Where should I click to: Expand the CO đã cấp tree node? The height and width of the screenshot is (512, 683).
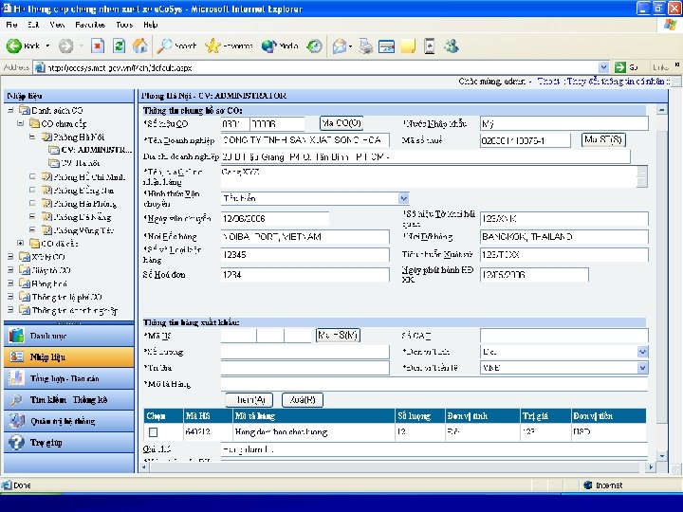(x=22, y=243)
